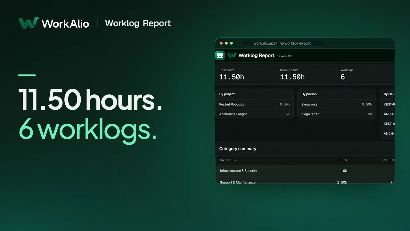
Task: Select the diego.ferrer person row
Action: (337, 114)
